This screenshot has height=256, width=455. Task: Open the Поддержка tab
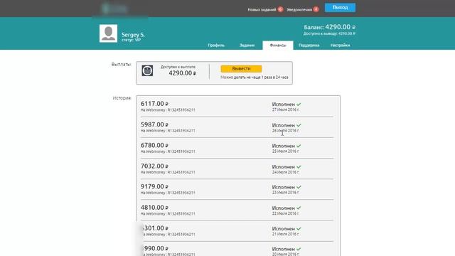[309, 46]
